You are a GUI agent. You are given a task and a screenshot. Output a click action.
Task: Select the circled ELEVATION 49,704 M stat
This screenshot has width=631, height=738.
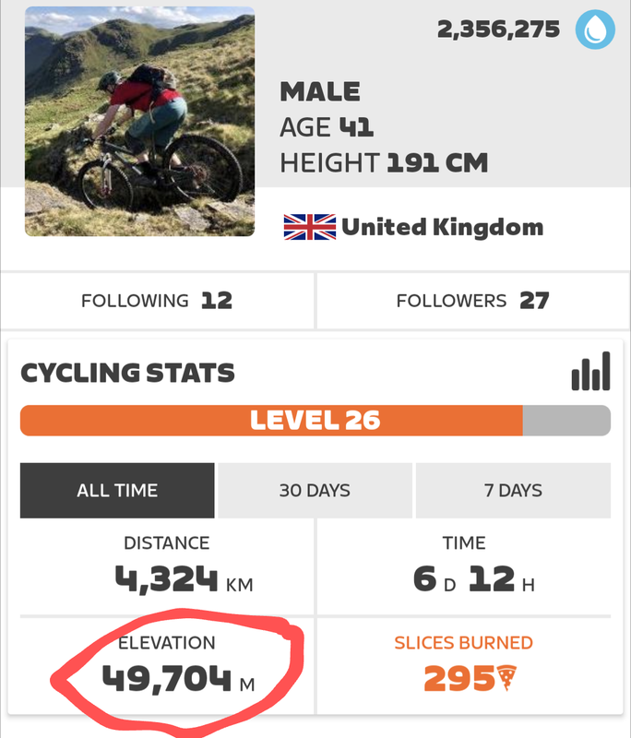(x=167, y=664)
